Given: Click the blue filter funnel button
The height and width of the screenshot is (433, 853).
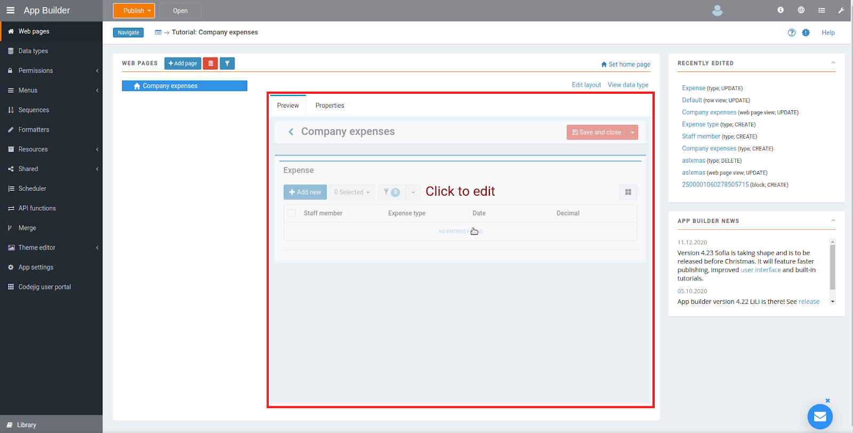Looking at the screenshot, I should pyautogui.click(x=227, y=63).
